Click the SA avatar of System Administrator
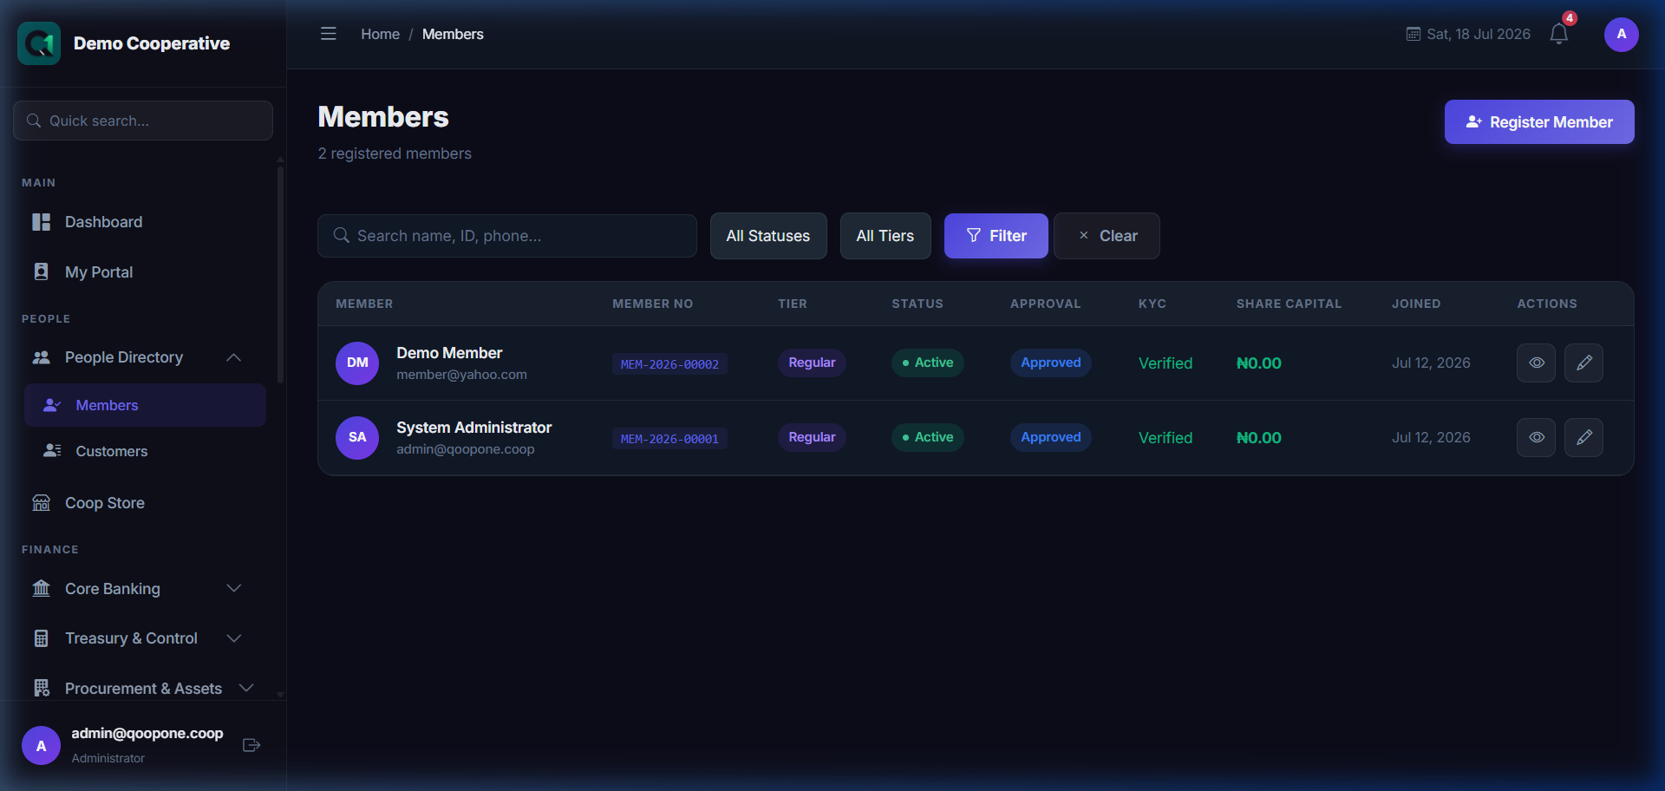Viewport: 1665px width, 791px height. tap(357, 437)
